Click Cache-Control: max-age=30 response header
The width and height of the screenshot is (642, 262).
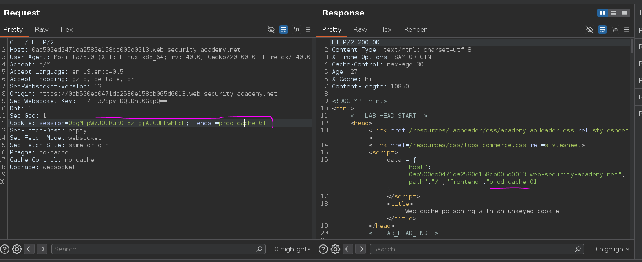[378, 64]
